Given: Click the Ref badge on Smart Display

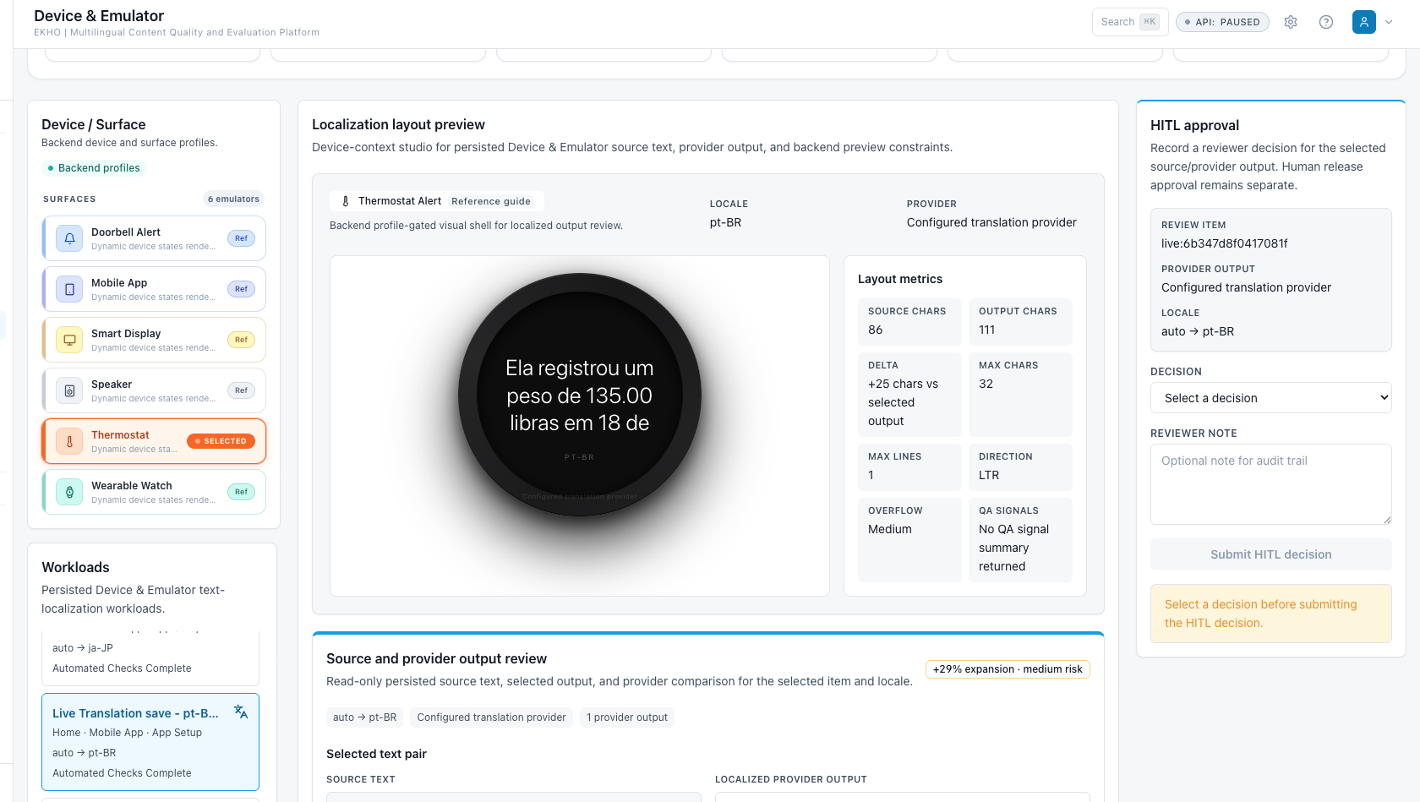Looking at the screenshot, I should [241, 340].
